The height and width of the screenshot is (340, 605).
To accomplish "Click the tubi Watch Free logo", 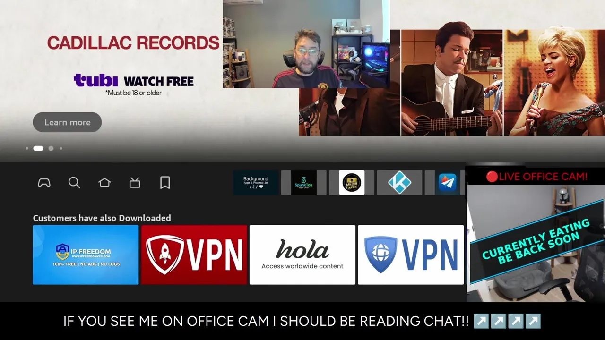I will 134,81.
